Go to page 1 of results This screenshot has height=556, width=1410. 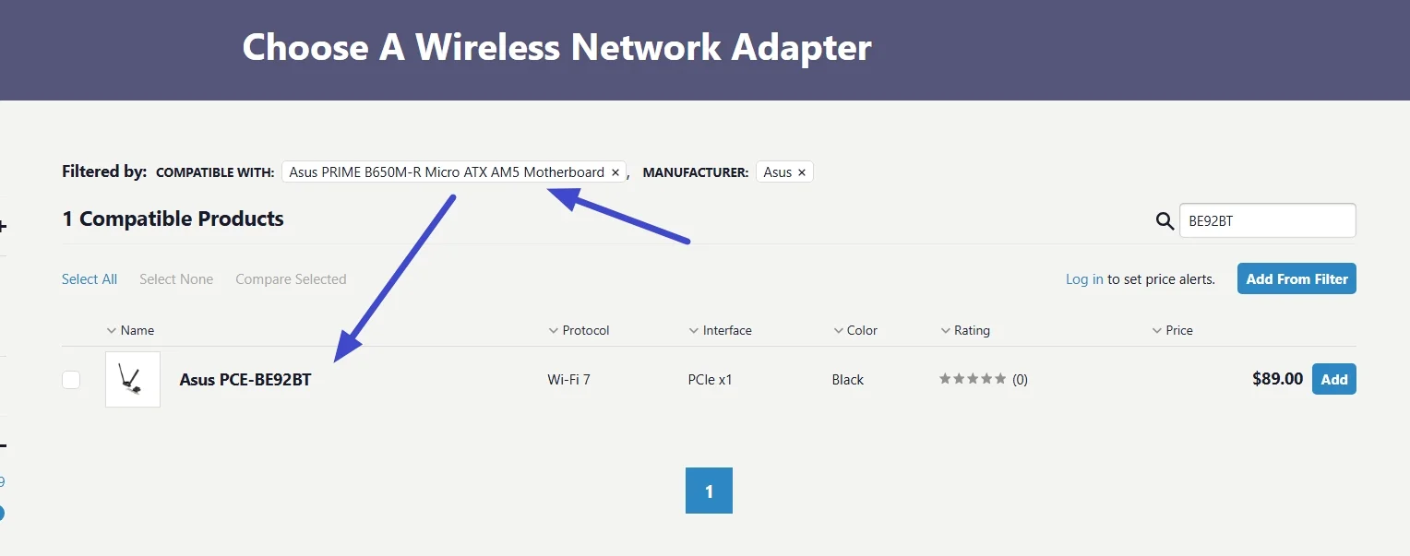(709, 491)
